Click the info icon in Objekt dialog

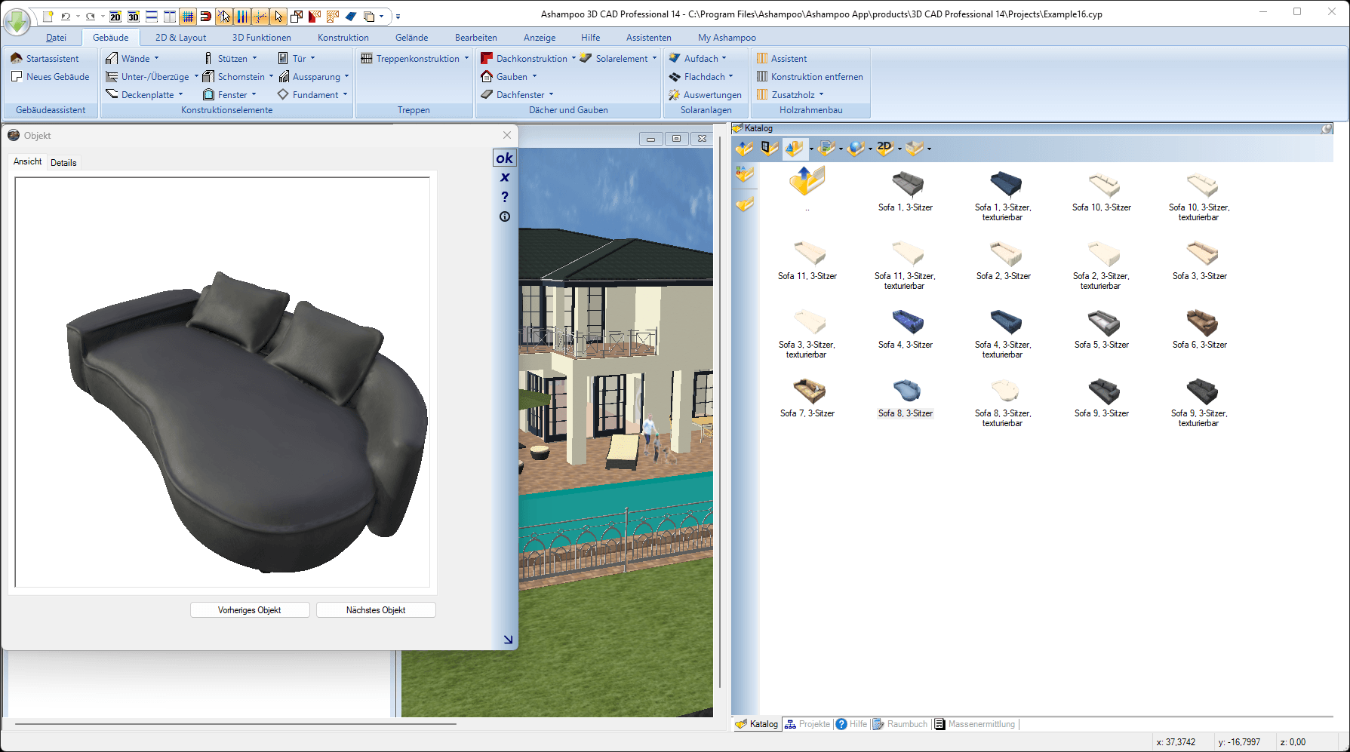(505, 216)
